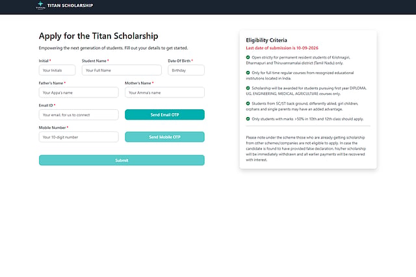Click the Apply for the Titan Scholarship heading
The width and height of the screenshot is (416, 277).
point(98,36)
